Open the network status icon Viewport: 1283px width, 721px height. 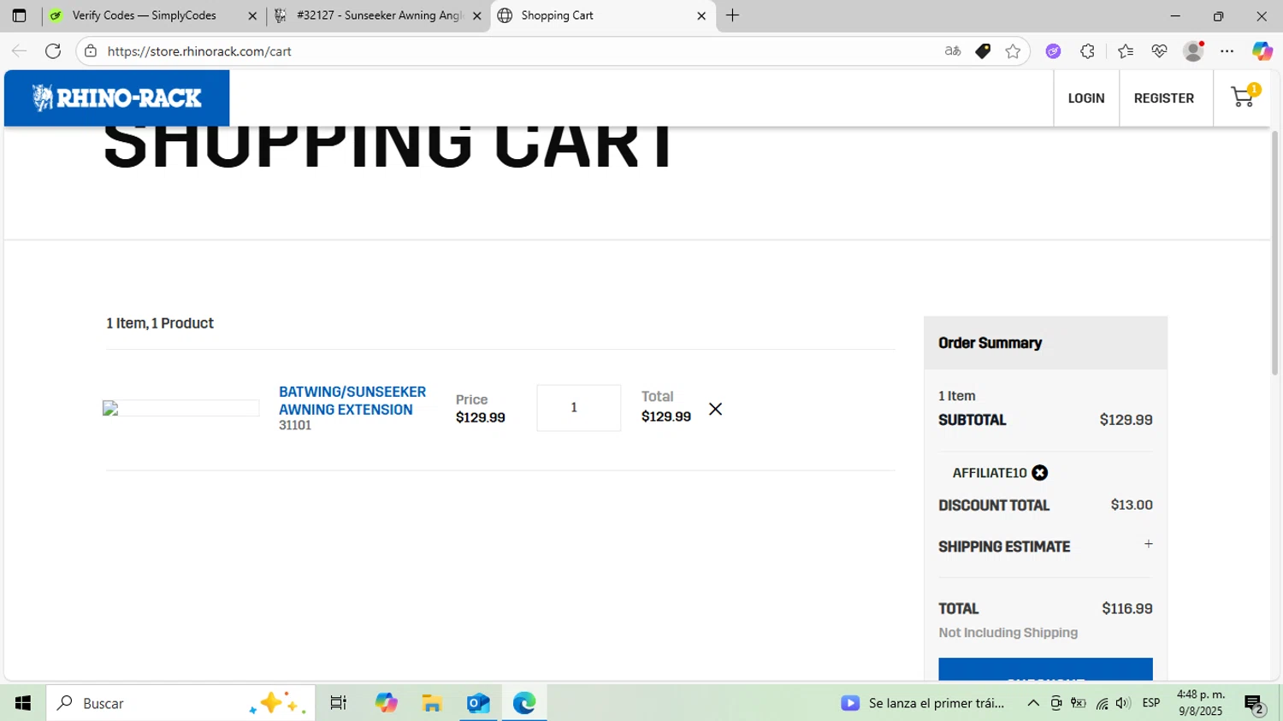[x=1102, y=703]
